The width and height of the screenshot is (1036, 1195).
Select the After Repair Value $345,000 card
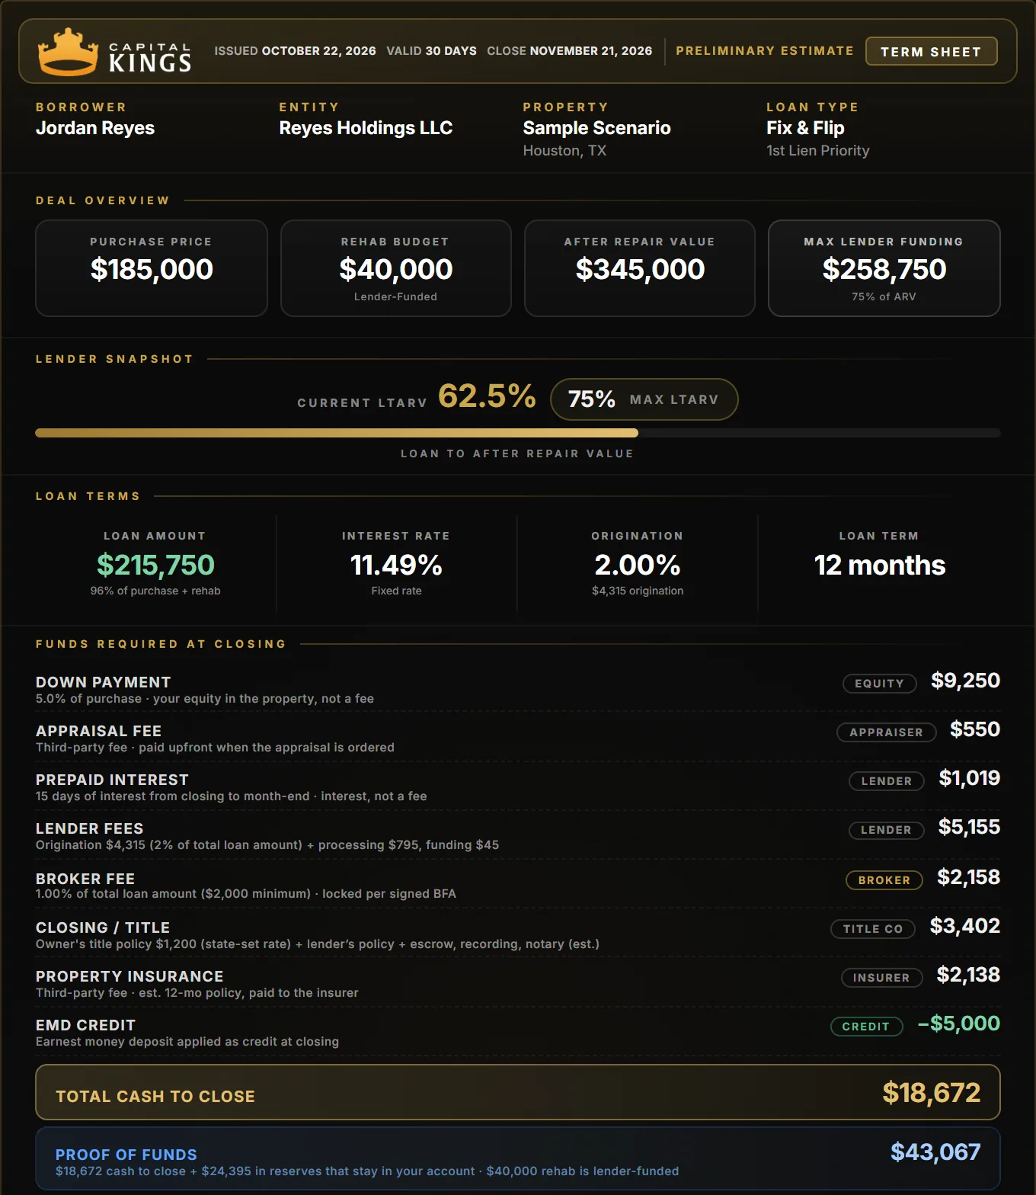point(640,268)
